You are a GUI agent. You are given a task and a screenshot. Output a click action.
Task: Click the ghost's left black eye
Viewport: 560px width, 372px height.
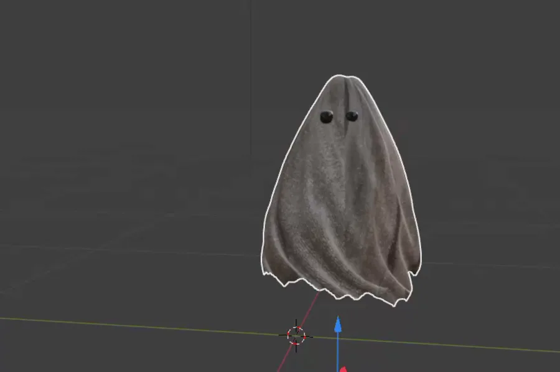(x=327, y=117)
